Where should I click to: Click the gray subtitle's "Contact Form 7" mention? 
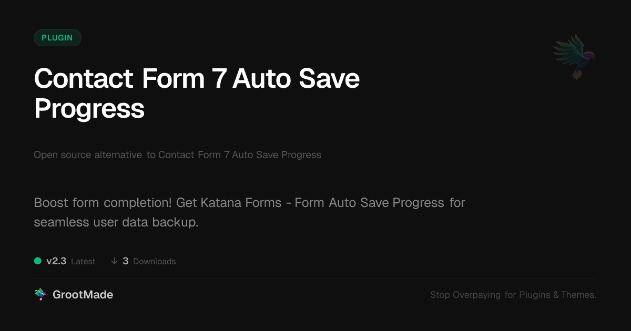193,155
